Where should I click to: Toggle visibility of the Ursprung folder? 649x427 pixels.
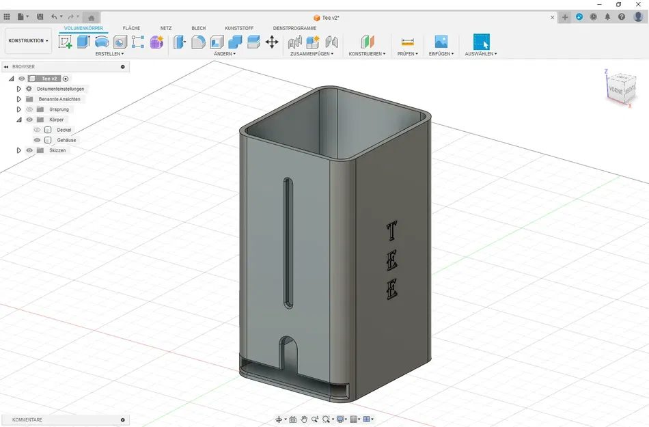[x=29, y=109]
